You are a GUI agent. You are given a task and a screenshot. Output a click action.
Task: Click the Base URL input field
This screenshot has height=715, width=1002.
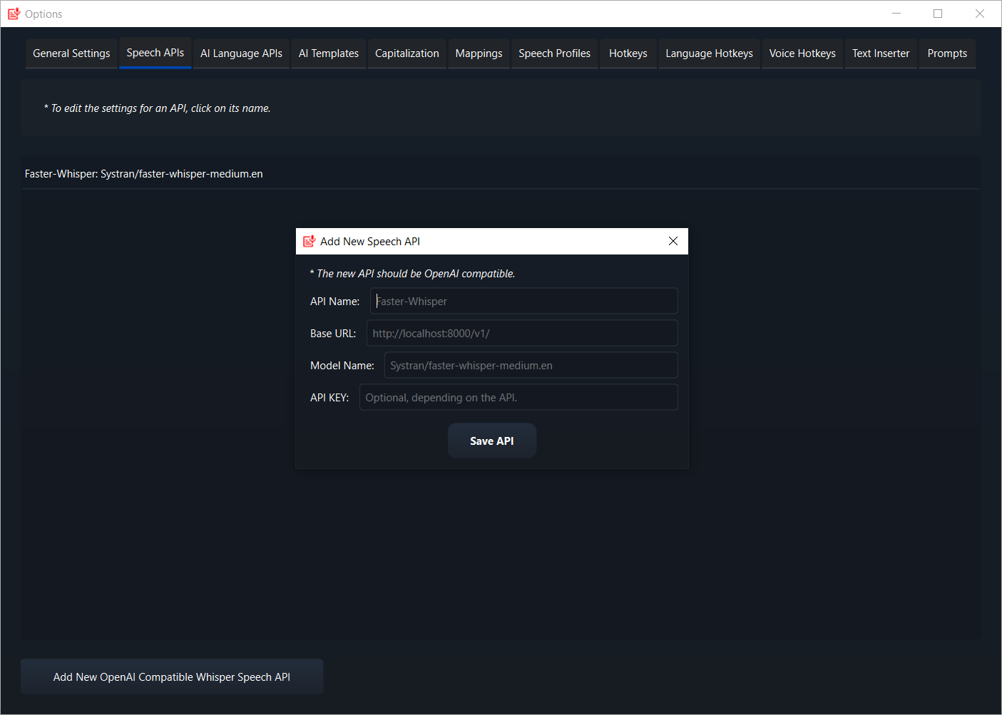click(521, 333)
